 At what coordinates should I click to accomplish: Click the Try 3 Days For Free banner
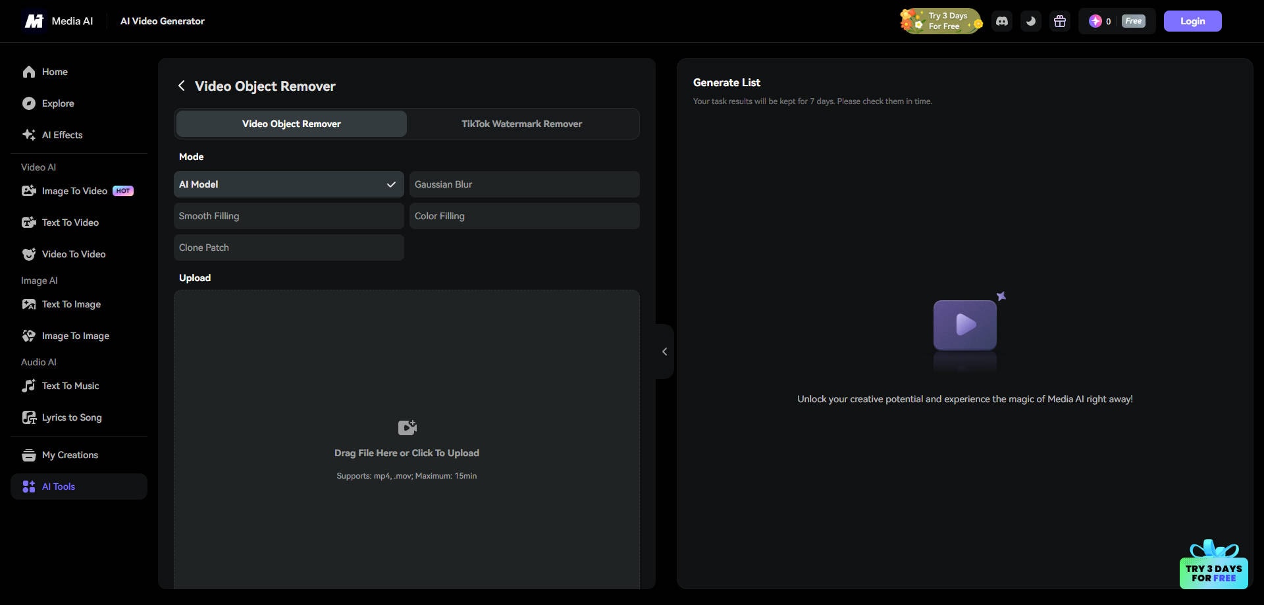[x=941, y=20]
